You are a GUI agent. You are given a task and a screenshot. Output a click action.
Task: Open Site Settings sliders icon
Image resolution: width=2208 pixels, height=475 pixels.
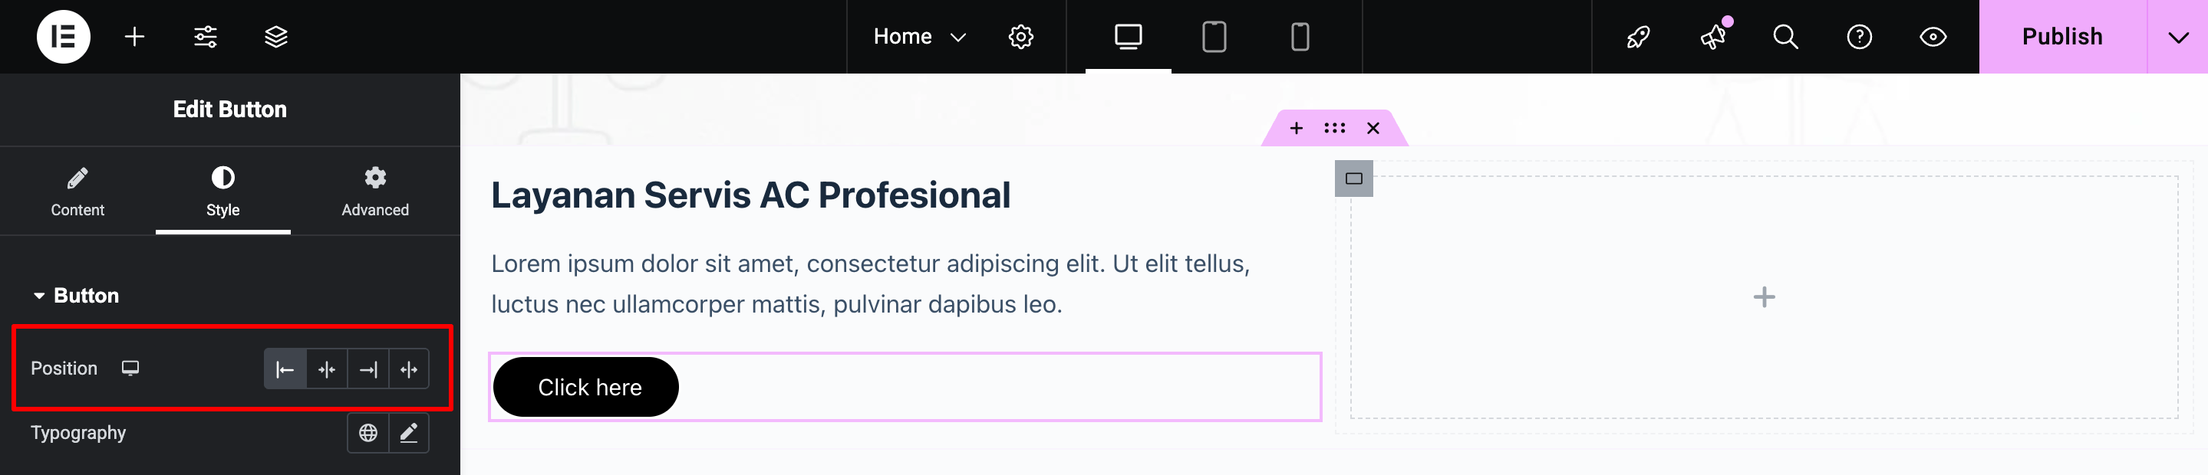[206, 37]
